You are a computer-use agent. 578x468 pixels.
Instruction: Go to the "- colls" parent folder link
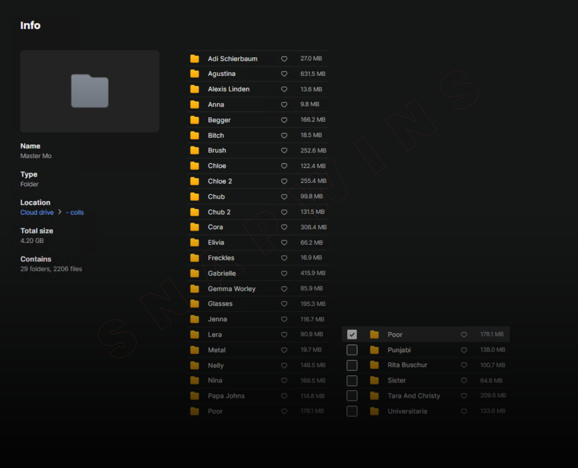[x=75, y=213]
